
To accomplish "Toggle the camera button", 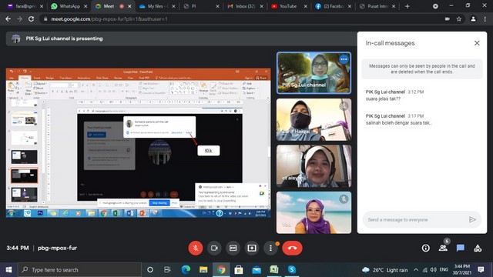I will [214, 248].
